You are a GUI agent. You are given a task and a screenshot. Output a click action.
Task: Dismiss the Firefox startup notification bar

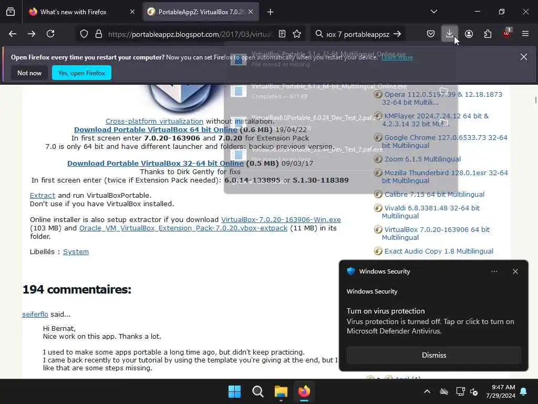pos(524,57)
